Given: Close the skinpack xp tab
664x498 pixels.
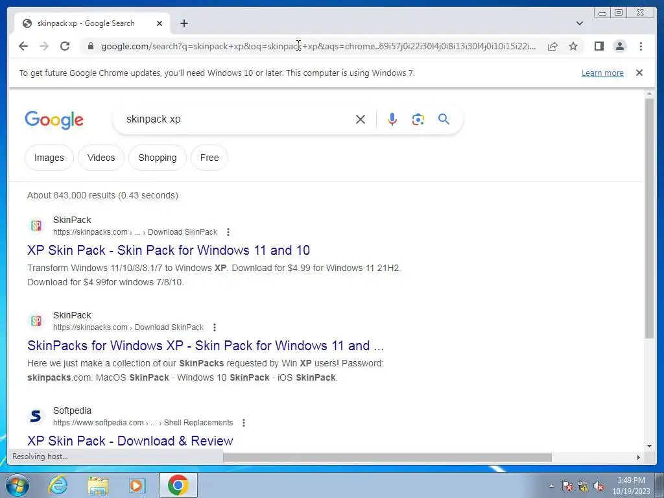Looking at the screenshot, I should 160,23.
